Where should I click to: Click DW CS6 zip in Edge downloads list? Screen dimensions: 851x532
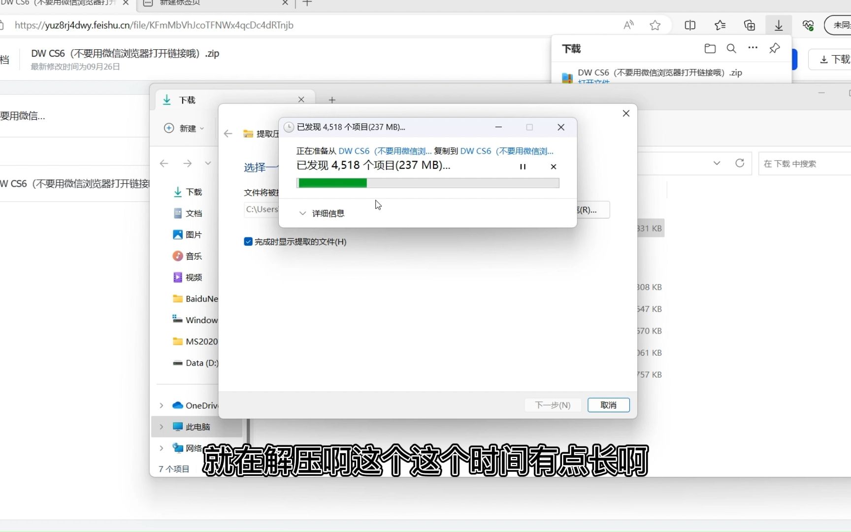coord(660,73)
